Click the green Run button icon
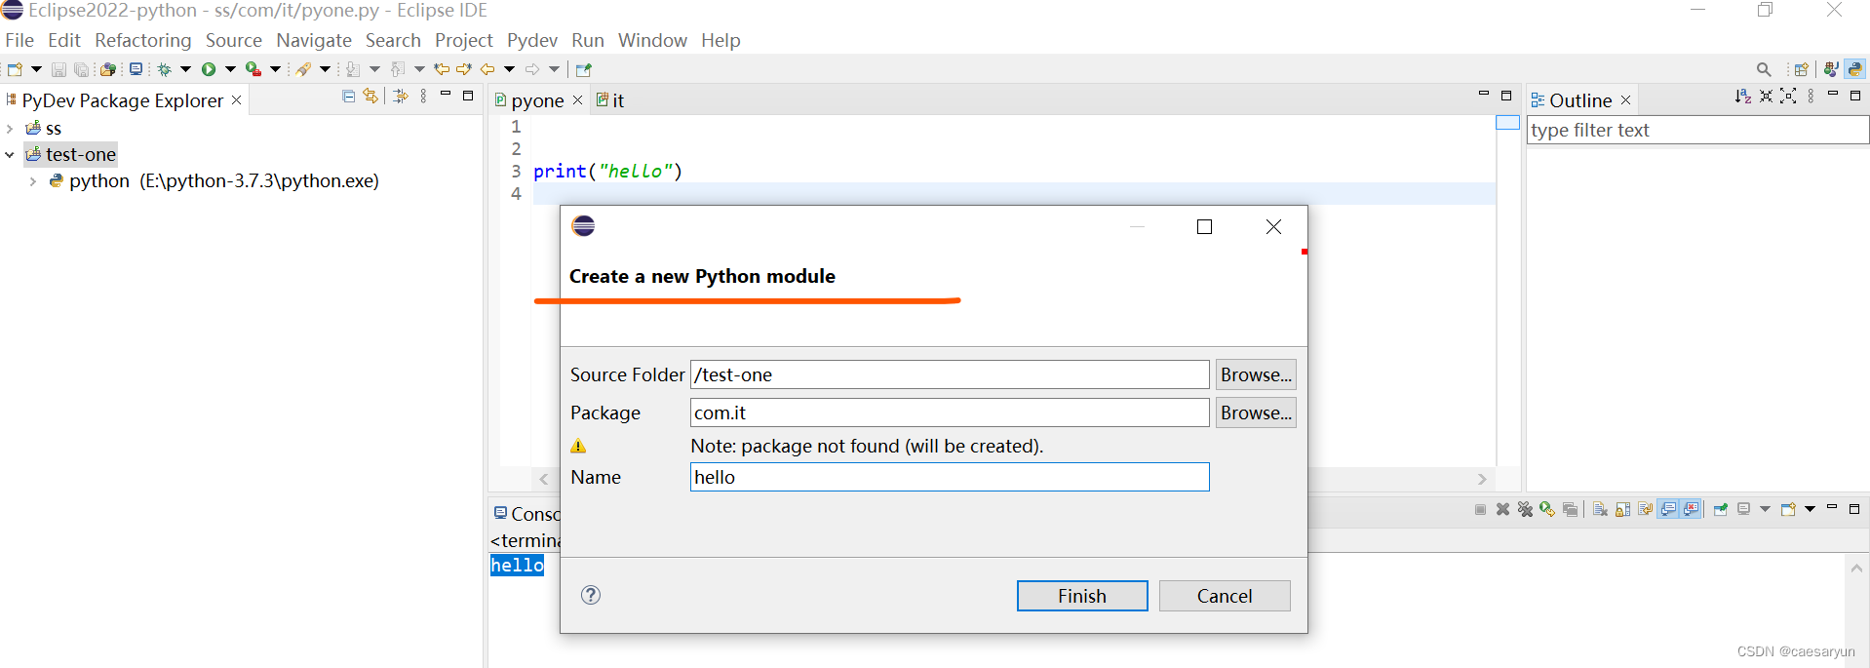 point(209,69)
